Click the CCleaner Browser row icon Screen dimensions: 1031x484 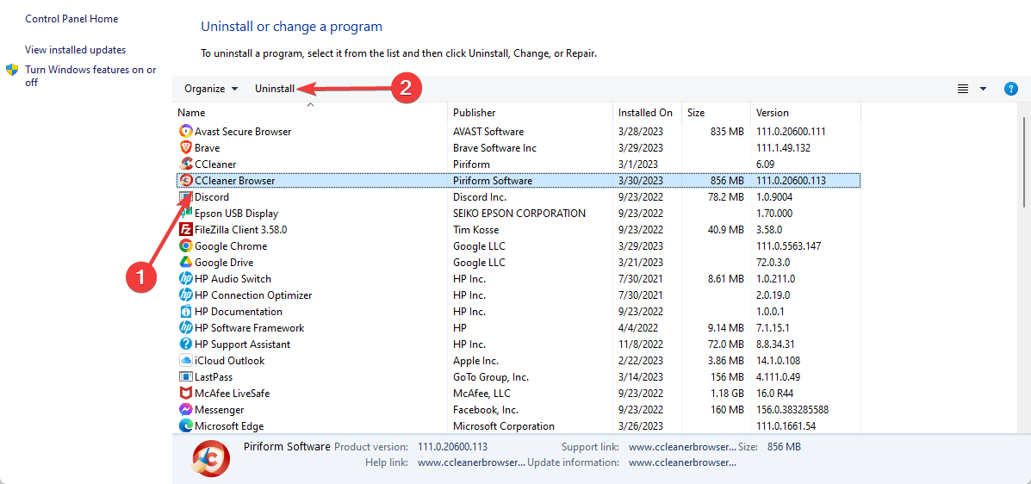coord(185,180)
